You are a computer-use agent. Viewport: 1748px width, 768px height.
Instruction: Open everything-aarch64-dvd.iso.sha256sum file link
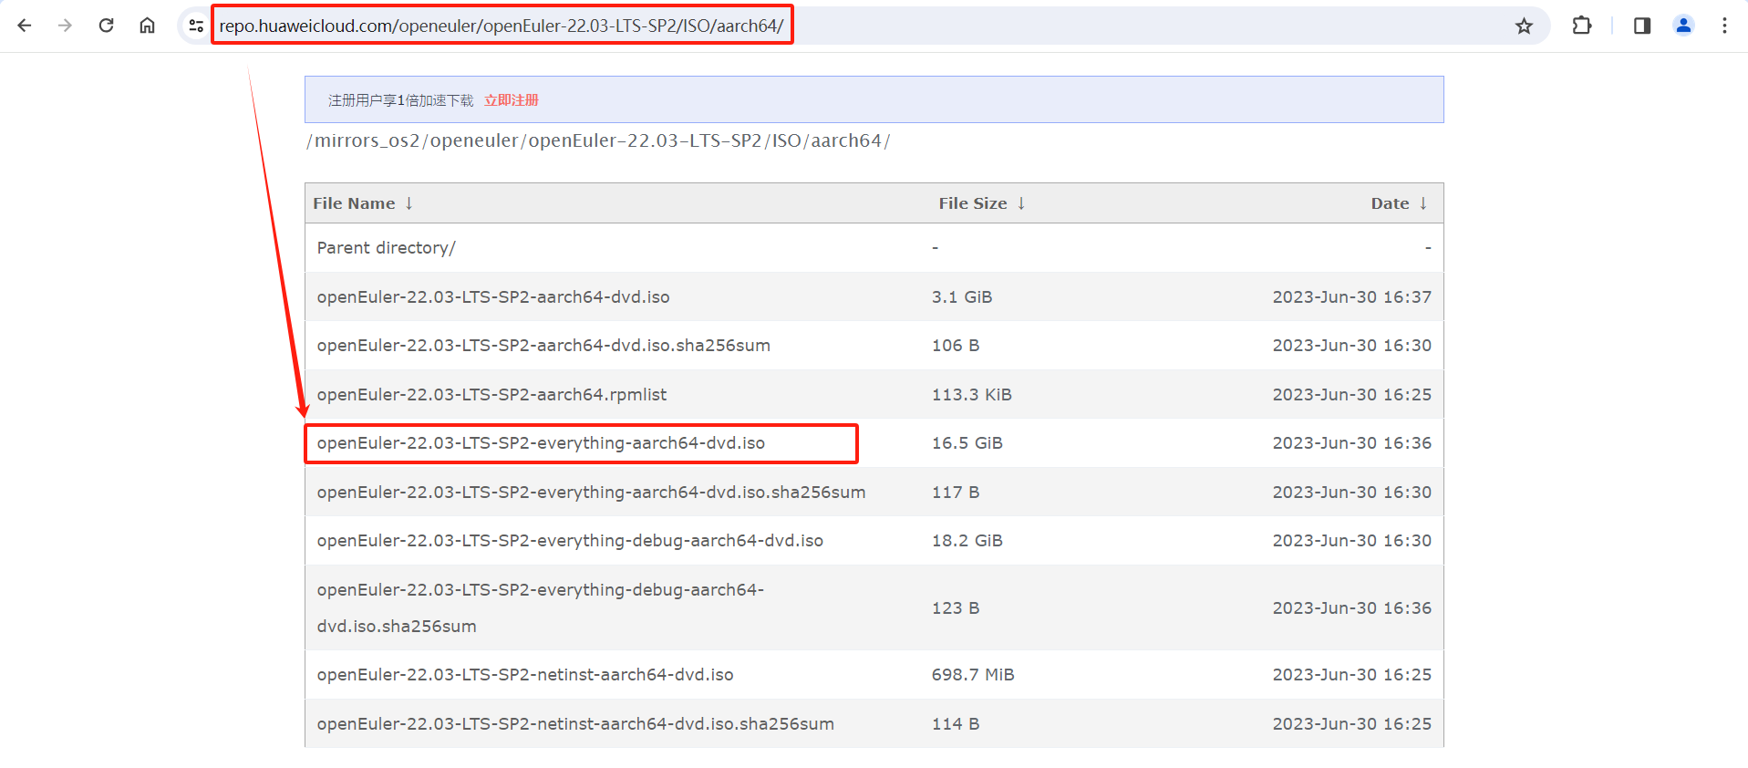pyautogui.click(x=591, y=493)
